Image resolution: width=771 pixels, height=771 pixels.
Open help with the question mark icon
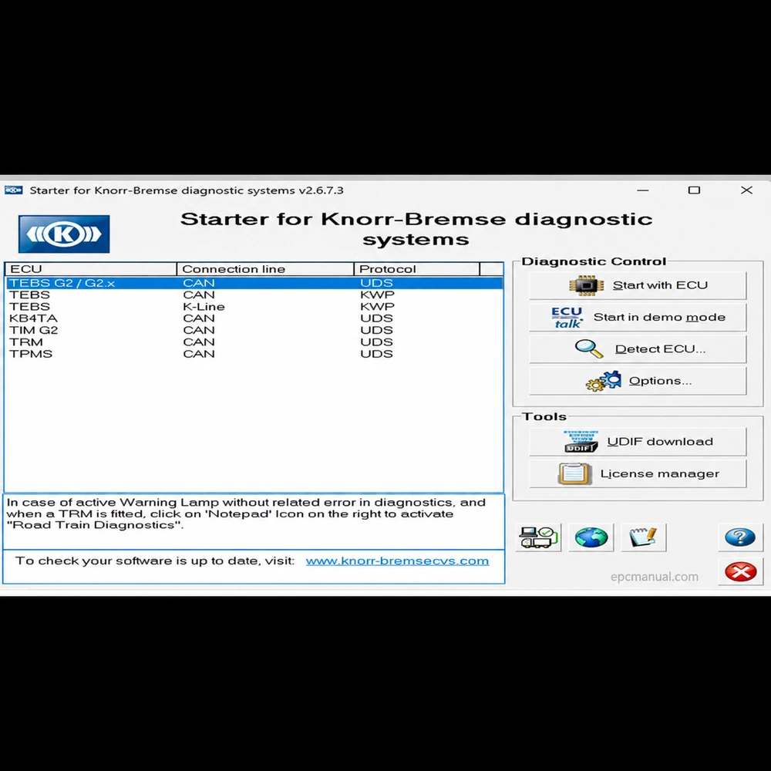coord(740,537)
